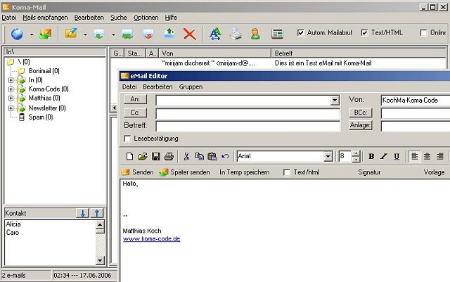The height and width of the screenshot is (282, 450).
Task: Print using the main toolbar printer icon
Action: (236, 34)
